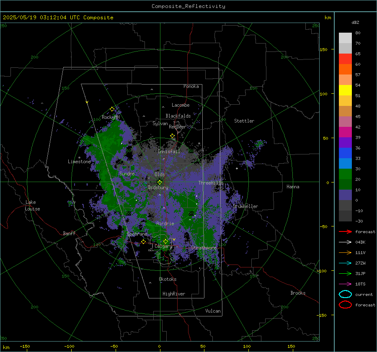Click the Sundre city label
The width and height of the screenshot is (377, 352).
point(127,173)
